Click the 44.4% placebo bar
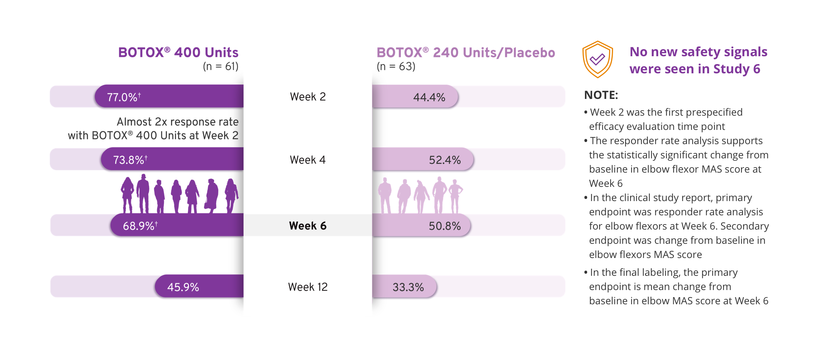Viewport: 825px width, 363px height. click(415, 97)
